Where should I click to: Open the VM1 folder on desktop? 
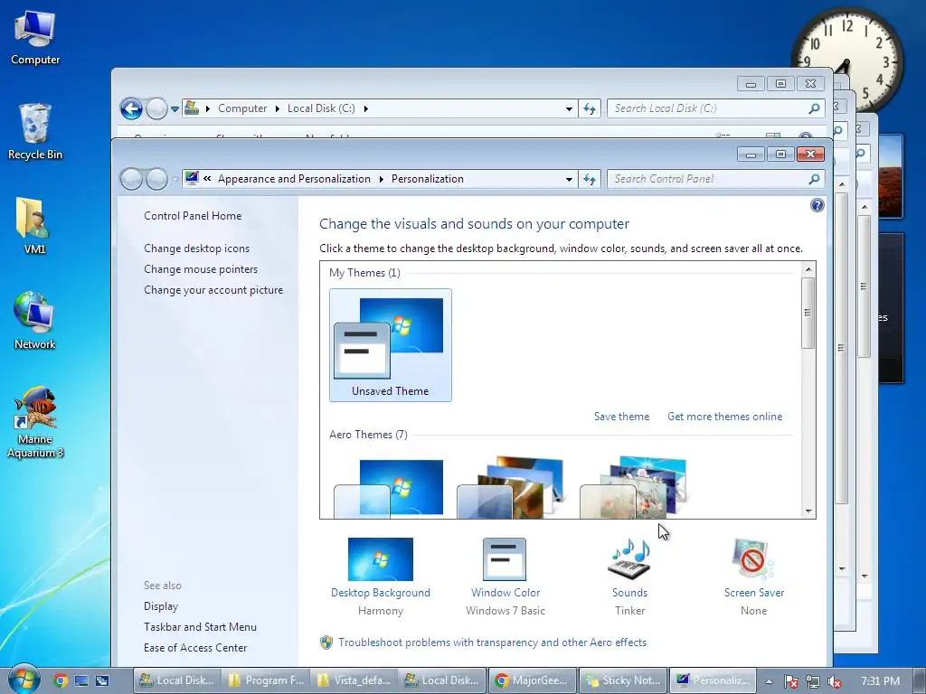click(x=34, y=226)
